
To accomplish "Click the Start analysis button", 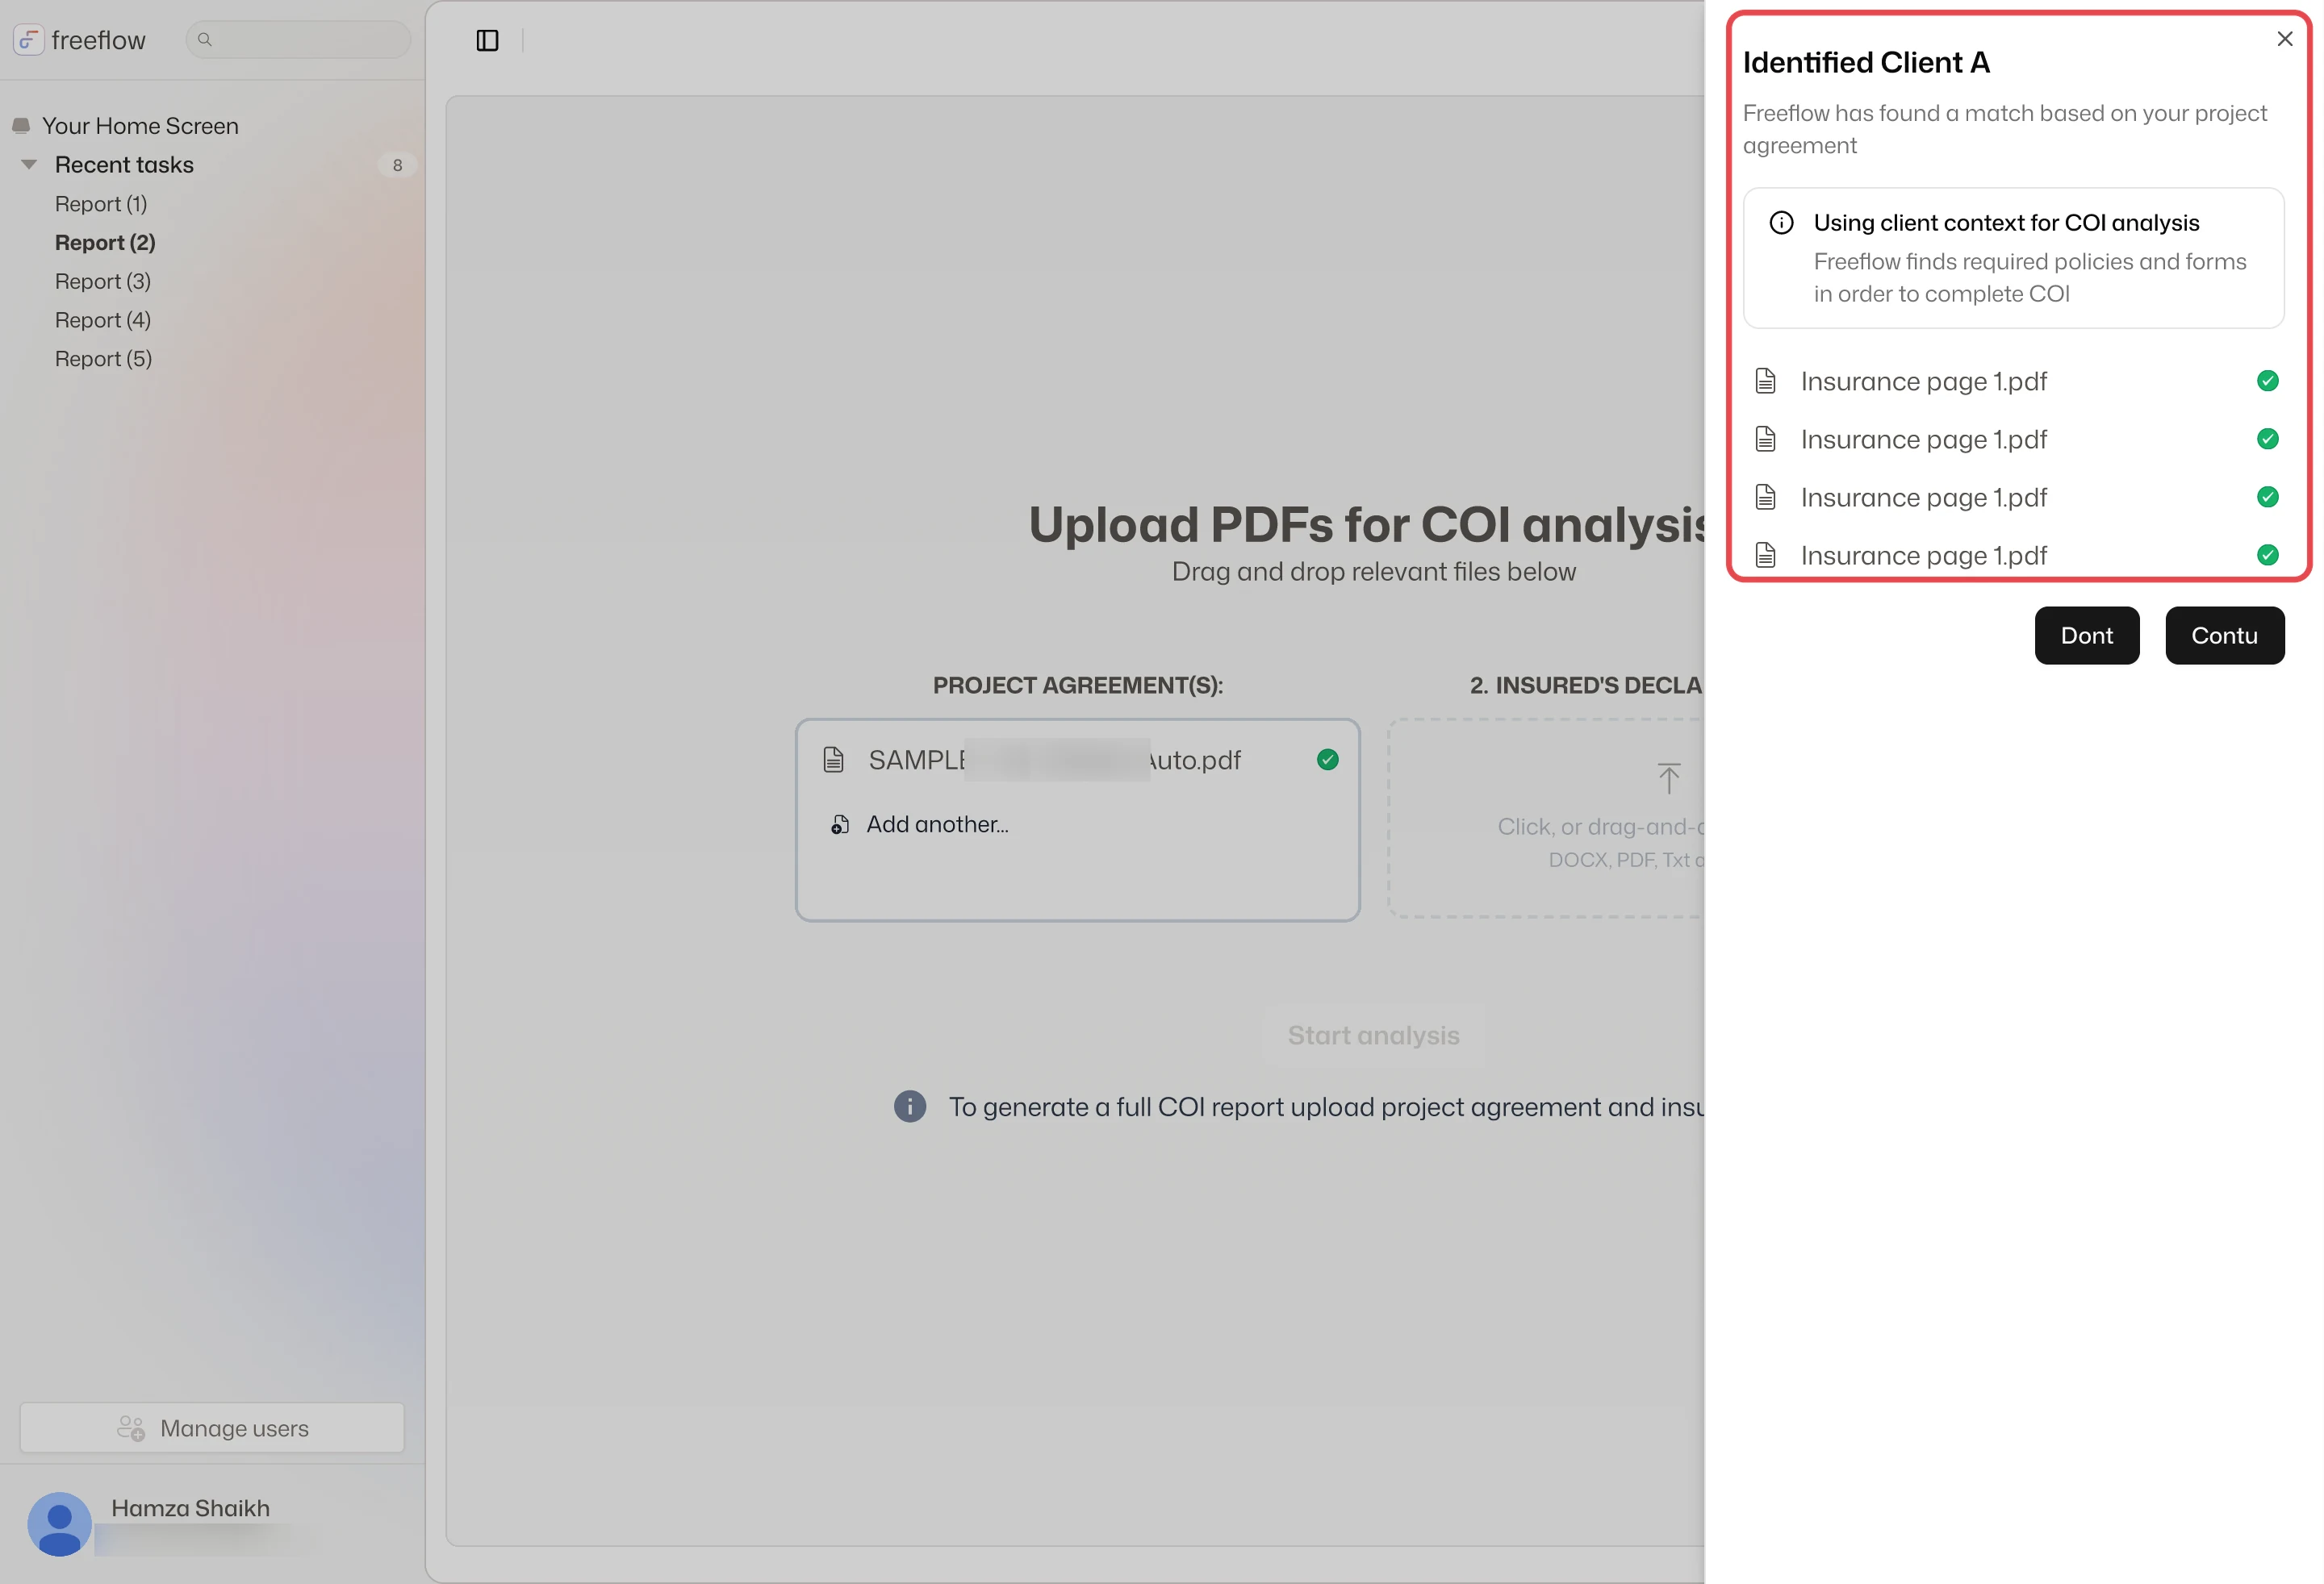I will [1373, 1036].
